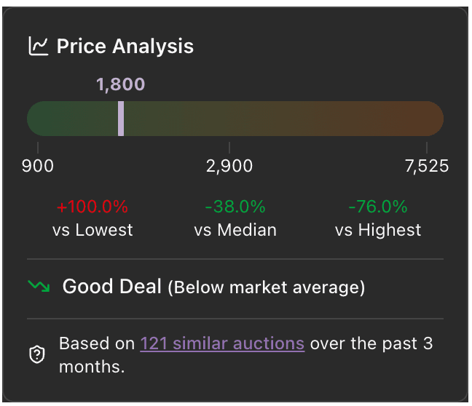This screenshot has height=406, width=472.
Task: Click the Price Analysis heading
Action: [125, 46]
